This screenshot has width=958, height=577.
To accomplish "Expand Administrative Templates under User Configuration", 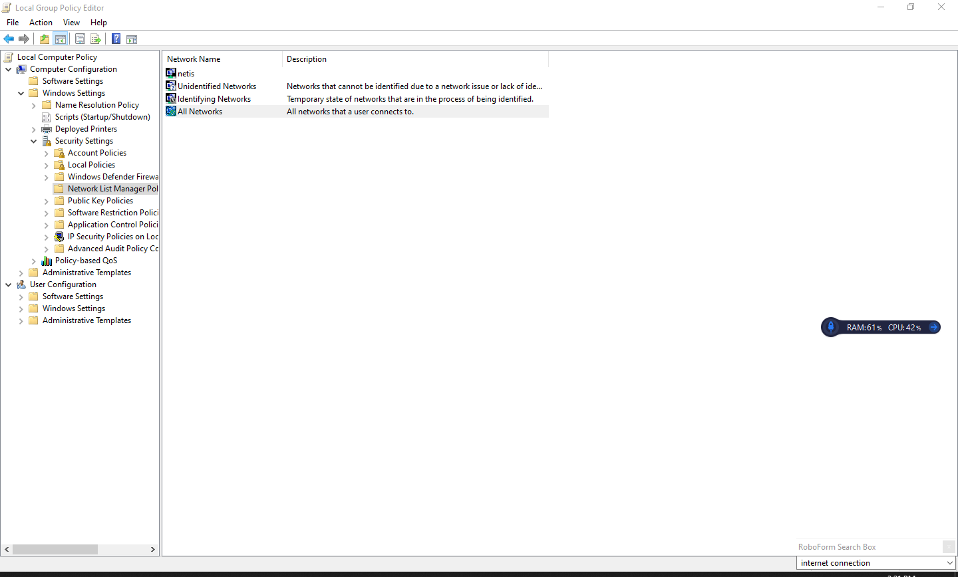I will tap(21, 321).
